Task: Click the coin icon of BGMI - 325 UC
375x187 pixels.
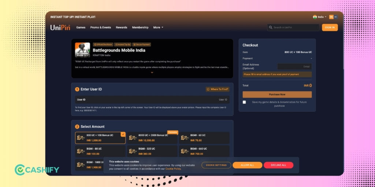Action: click(x=133, y=151)
